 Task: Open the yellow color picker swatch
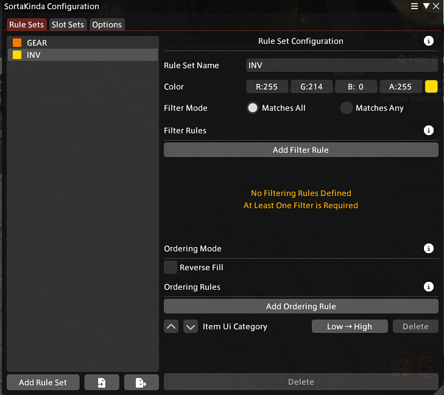(x=431, y=86)
